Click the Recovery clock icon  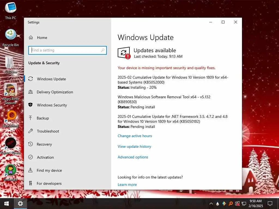[x=31, y=144]
